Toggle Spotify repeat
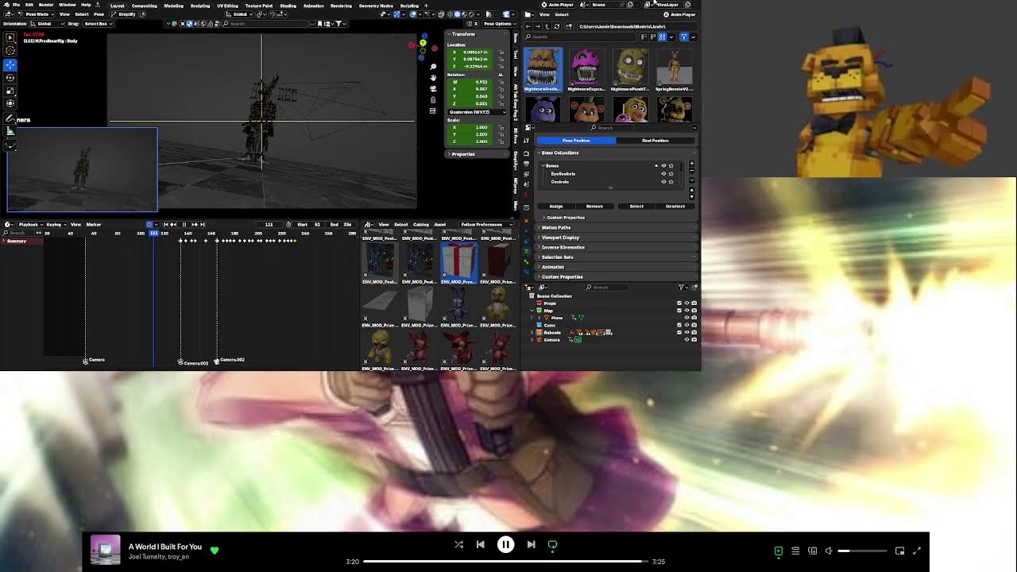 [x=552, y=545]
